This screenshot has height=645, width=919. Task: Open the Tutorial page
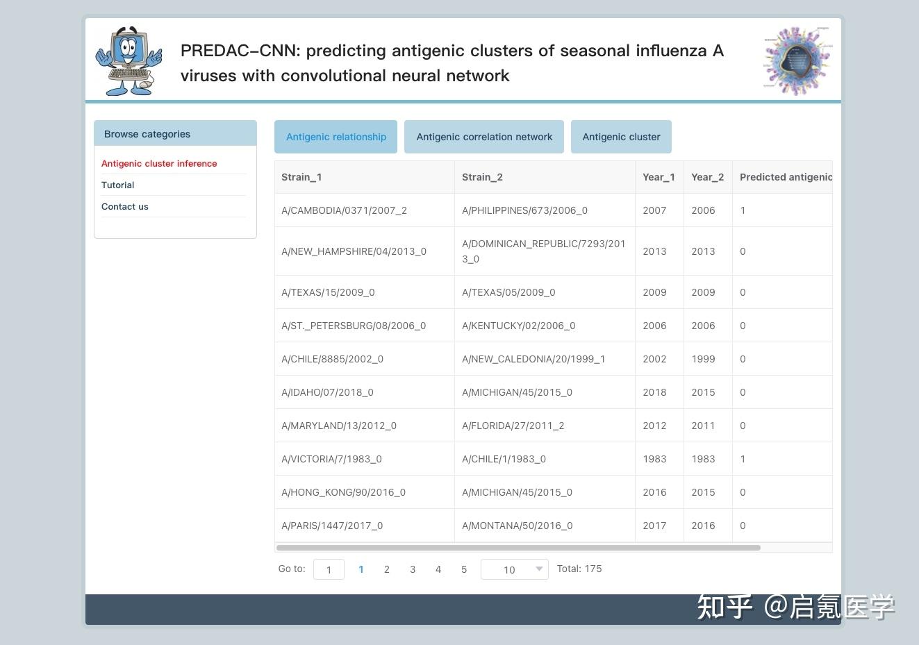coord(117,185)
